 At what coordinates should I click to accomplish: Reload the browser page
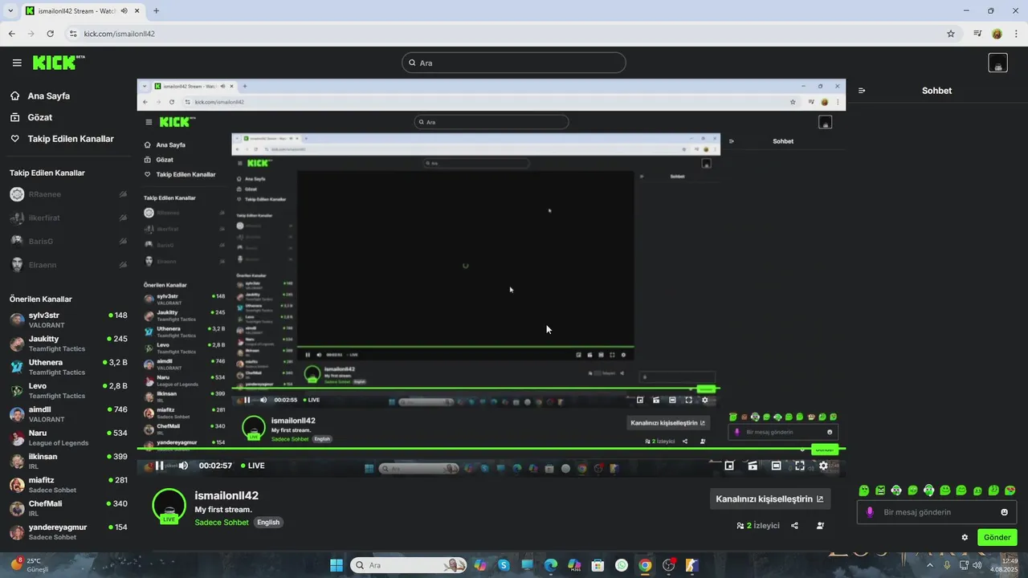tap(50, 34)
